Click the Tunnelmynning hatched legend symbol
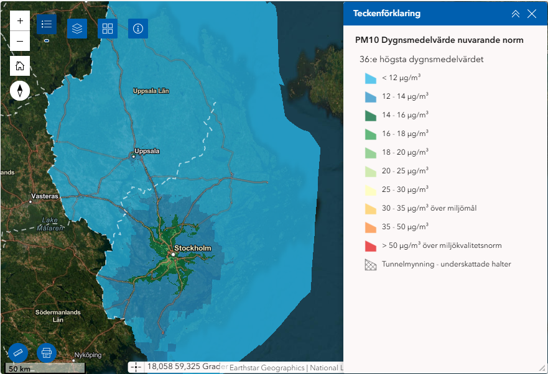This screenshot has height=374, width=548. pyautogui.click(x=371, y=264)
